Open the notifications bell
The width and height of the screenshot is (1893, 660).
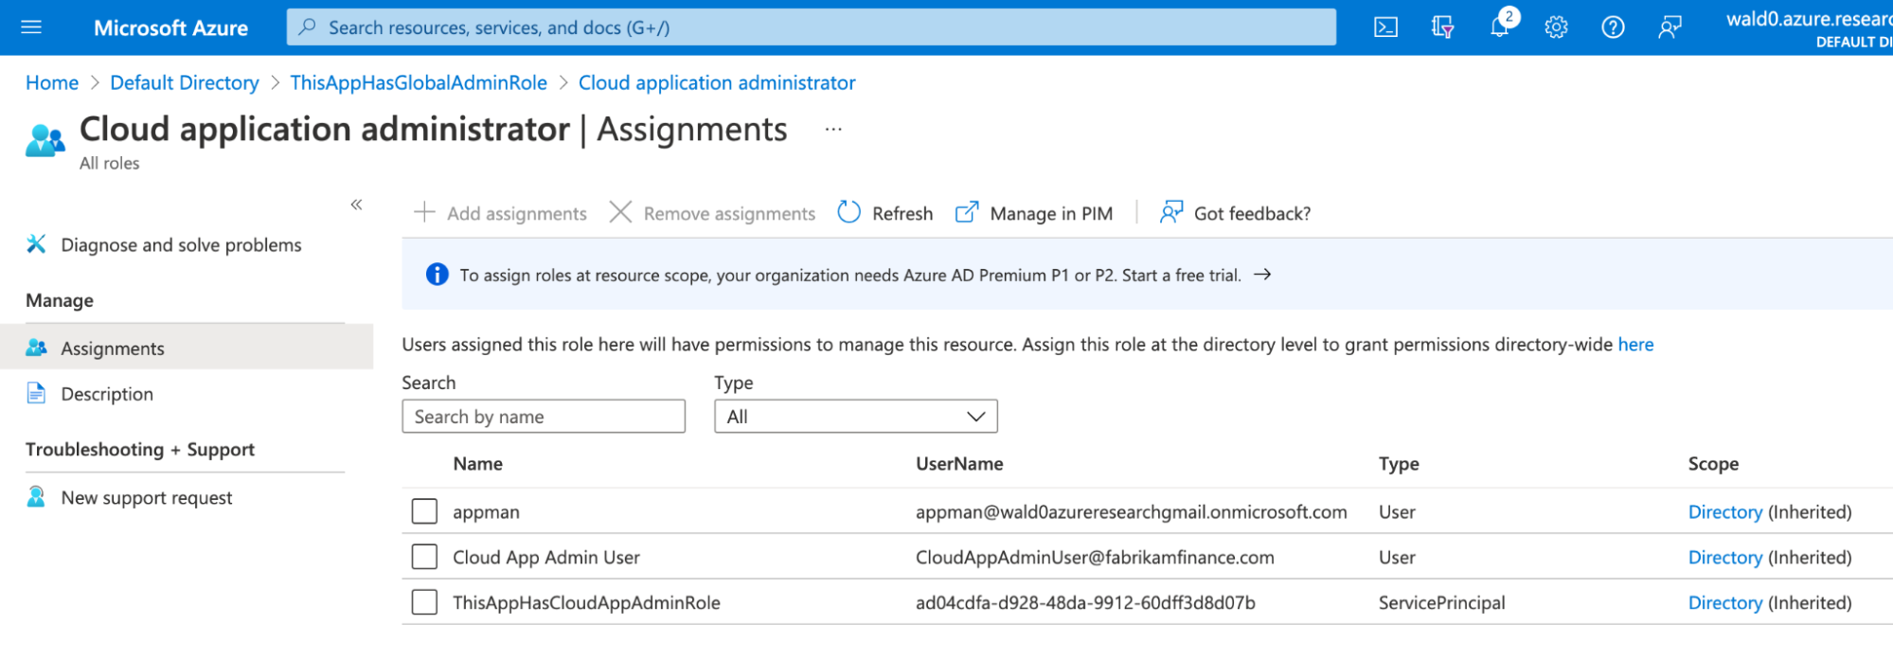(x=1499, y=27)
